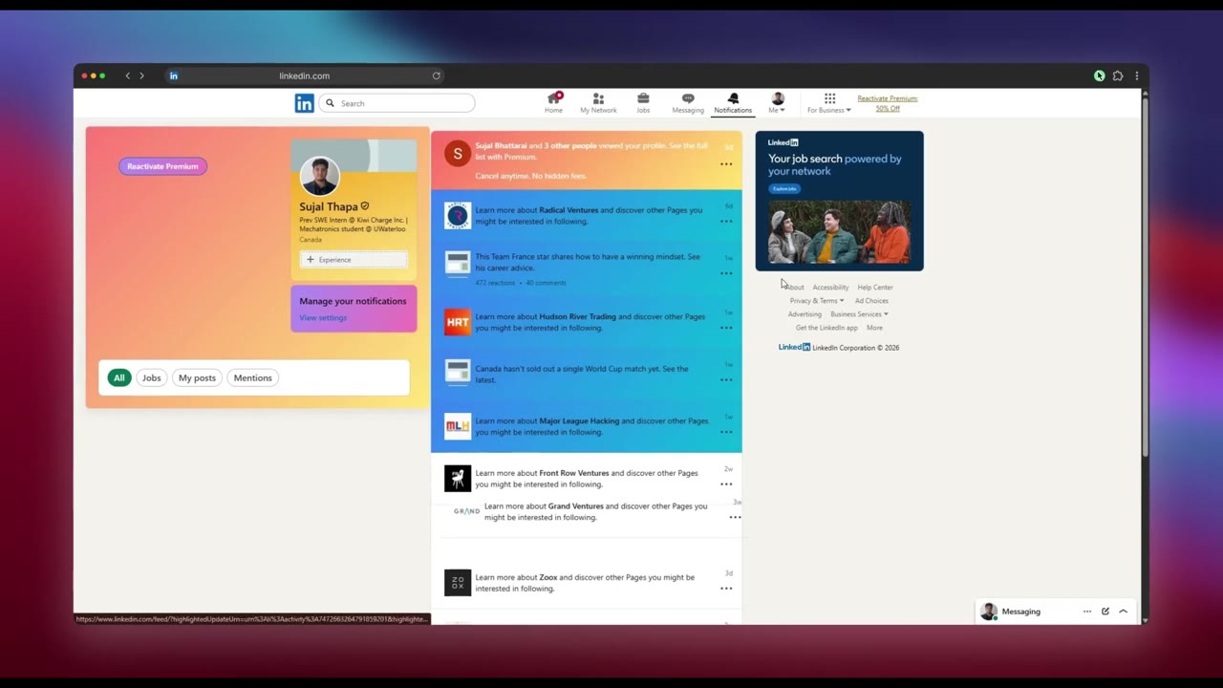Image resolution: width=1223 pixels, height=688 pixels.
Task: Open the Help Center footer link
Action: [875, 288]
